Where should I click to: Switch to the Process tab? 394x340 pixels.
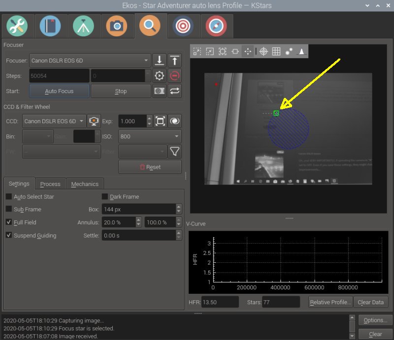point(50,184)
